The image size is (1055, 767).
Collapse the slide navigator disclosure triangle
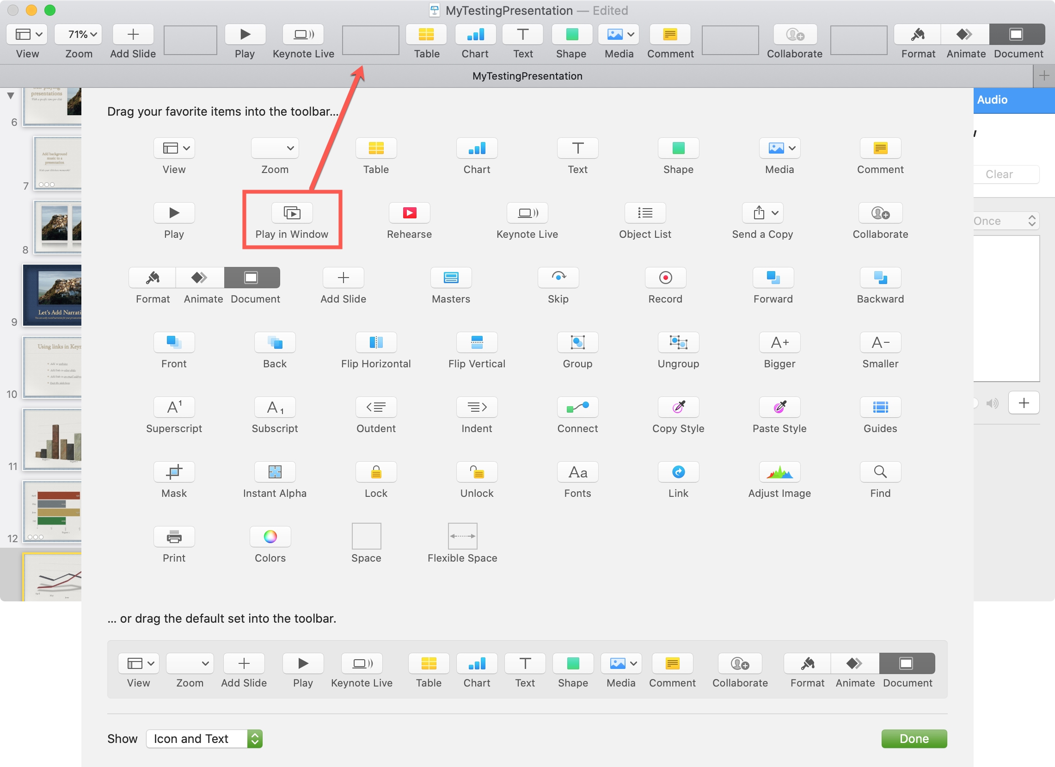11,96
